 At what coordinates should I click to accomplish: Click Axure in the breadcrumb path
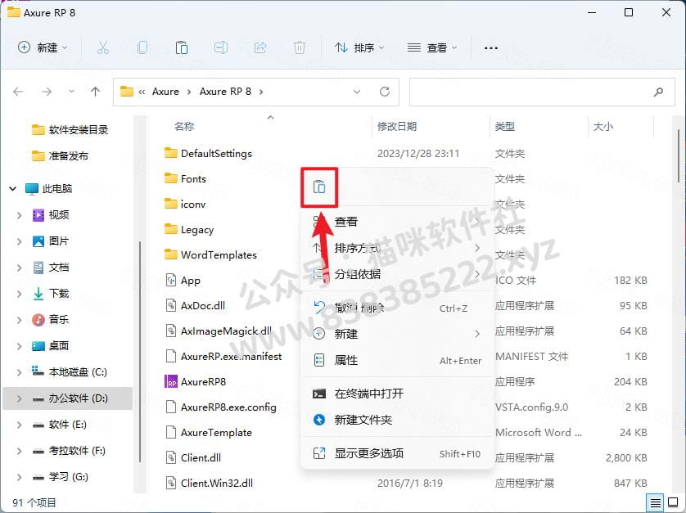pyautogui.click(x=165, y=92)
